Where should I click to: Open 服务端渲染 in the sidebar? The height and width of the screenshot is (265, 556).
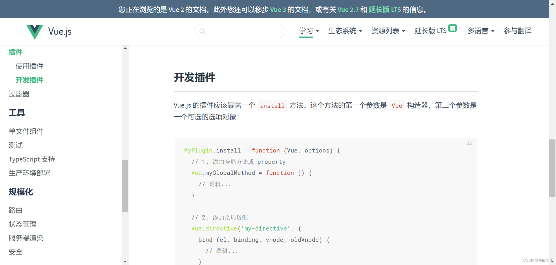coord(26,238)
